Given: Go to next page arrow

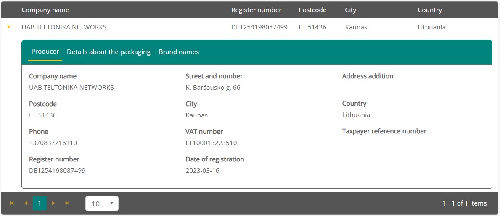Looking at the screenshot, I should [53, 203].
